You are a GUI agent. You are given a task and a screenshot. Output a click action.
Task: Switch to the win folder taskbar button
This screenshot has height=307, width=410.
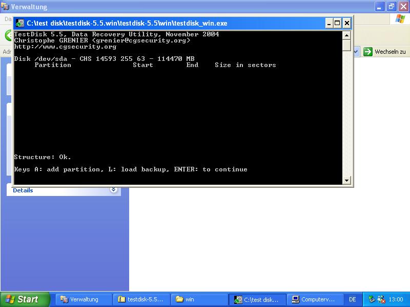coord(199,299)
